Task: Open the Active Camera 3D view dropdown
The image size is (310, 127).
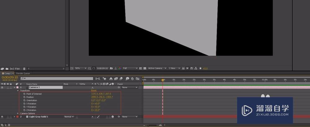Action: [x=157, y=68]
